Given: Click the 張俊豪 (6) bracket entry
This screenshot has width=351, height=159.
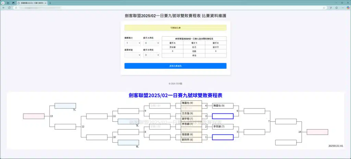Looking at the screenshot, I should [191, 134].
